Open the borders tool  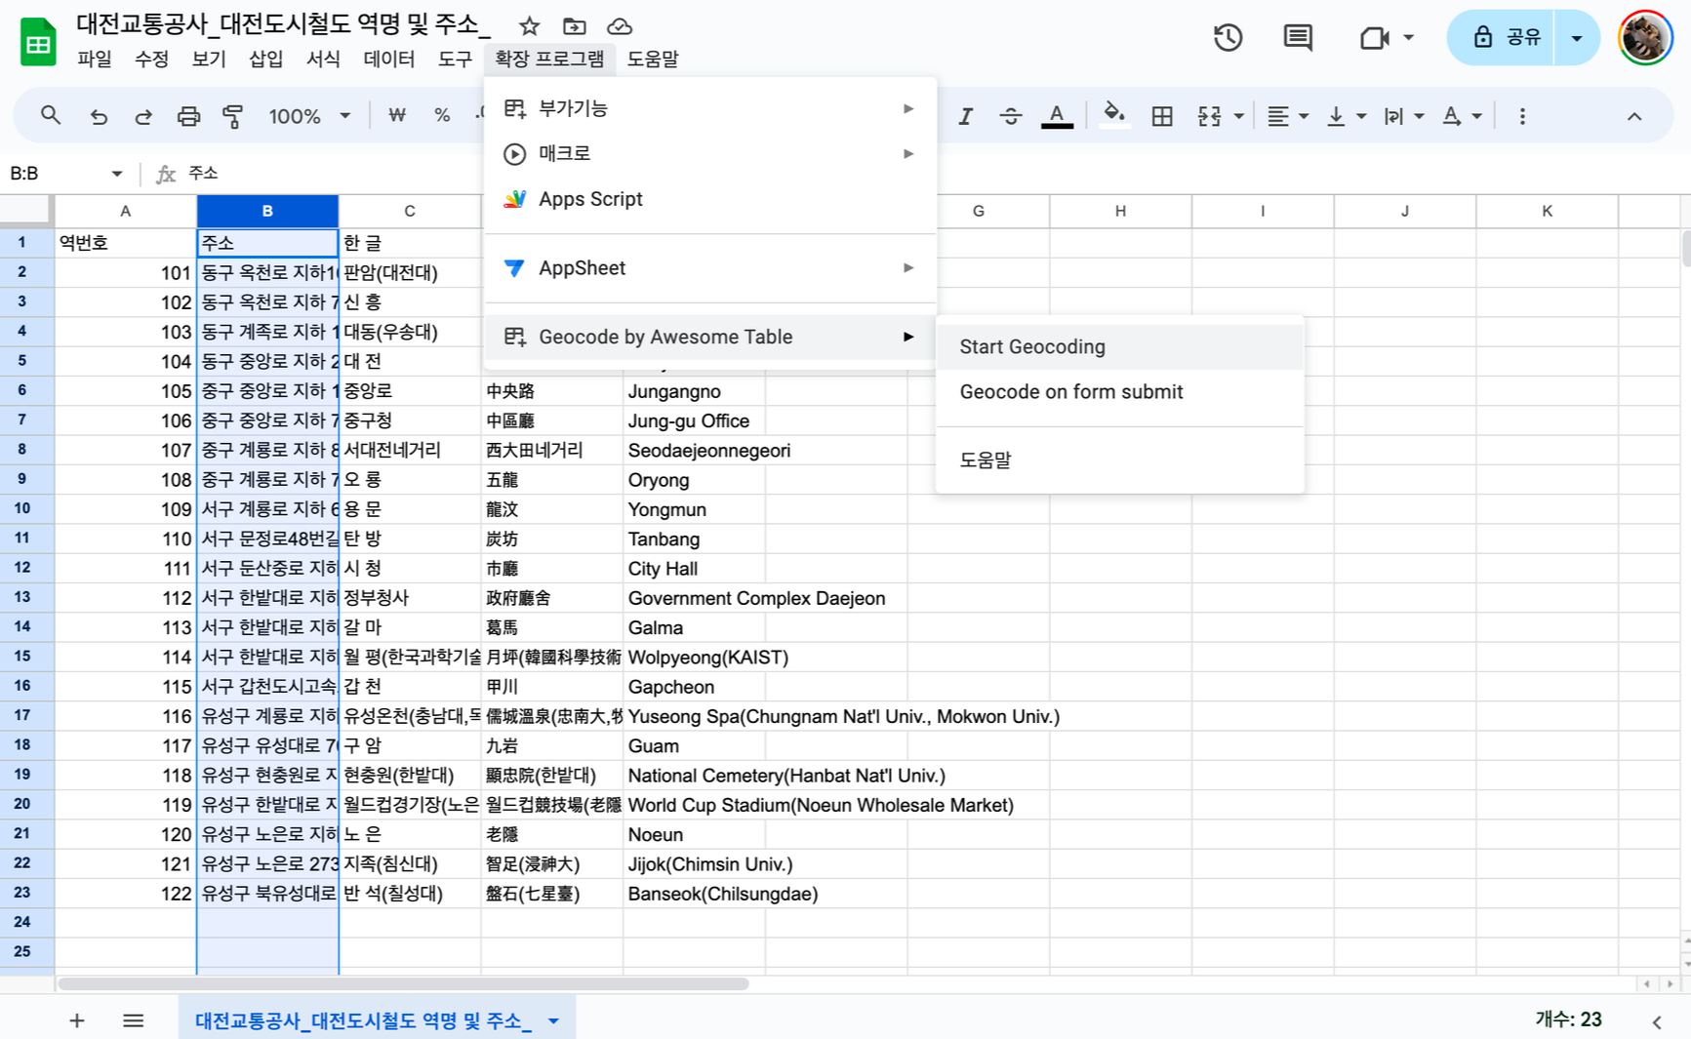click(1161, 116)
